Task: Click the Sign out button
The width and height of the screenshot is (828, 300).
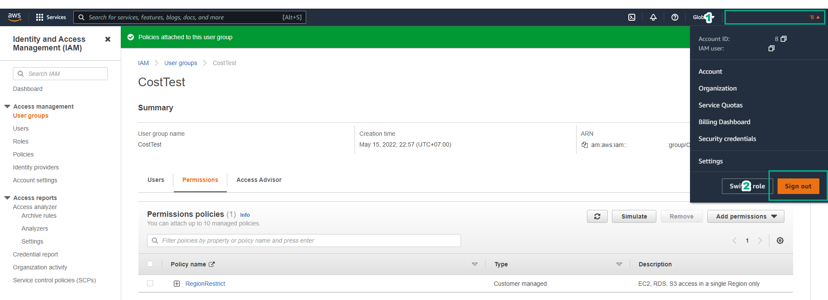Action: click(x=798, y=186)
